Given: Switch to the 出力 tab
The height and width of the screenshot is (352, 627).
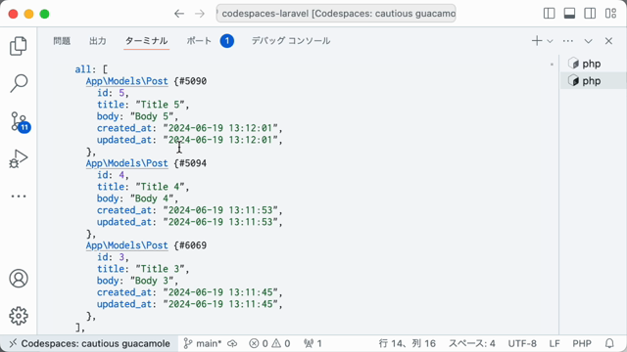Looking at the screenshot, I should [x=98, y=41].
